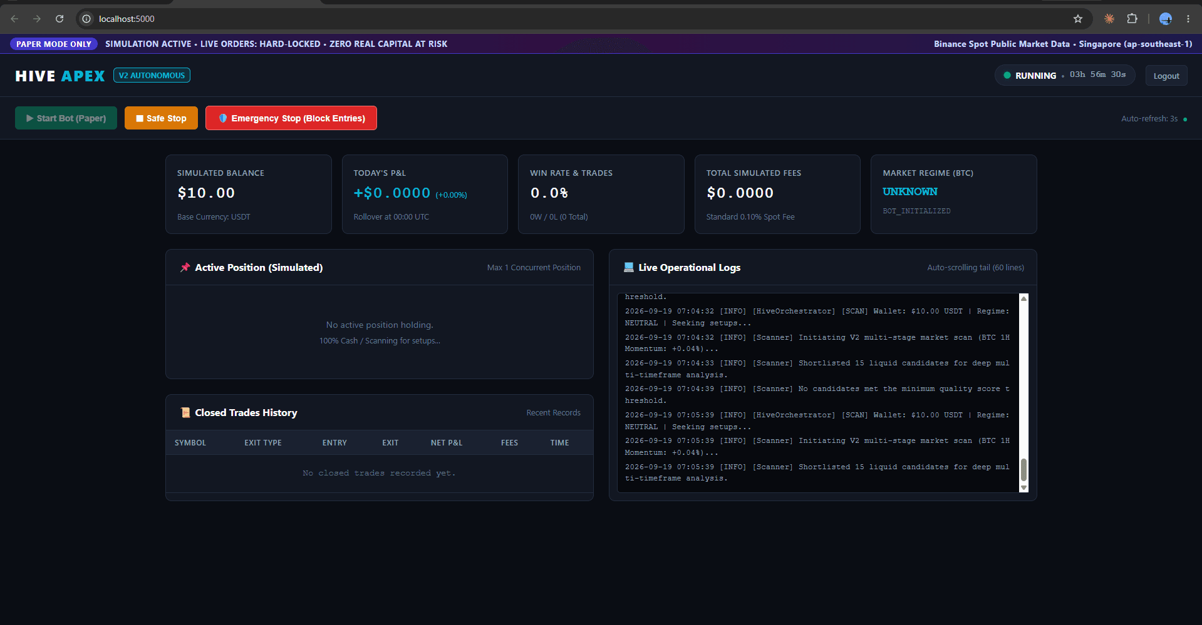Click the FEES column header
Screen dimensions: 1202x625
tap(509, 443)
